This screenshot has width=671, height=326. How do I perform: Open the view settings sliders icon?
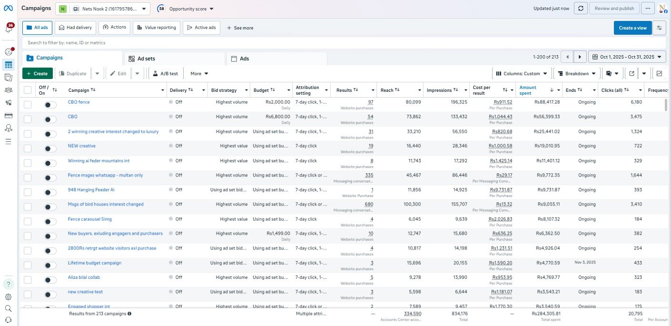point(659,28)
